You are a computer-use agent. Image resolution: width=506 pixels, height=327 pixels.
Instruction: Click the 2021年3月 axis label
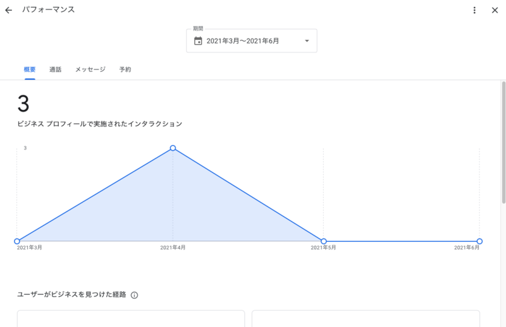(x=29, y=247)
